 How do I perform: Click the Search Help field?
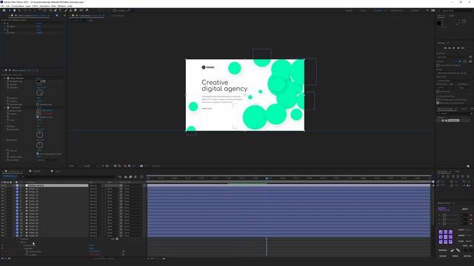pyautogui.click(x=456, y=10)
